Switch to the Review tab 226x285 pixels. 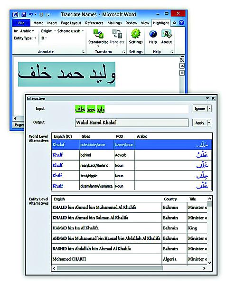(x=132, y=23)
